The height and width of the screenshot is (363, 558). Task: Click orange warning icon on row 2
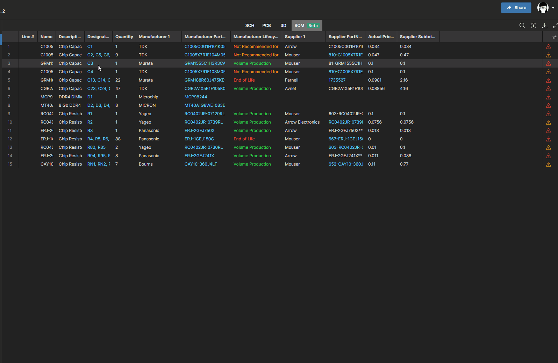[549, 55]
